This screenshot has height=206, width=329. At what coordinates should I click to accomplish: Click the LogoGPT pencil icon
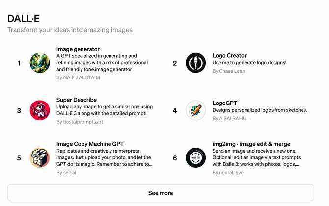(195, 110)
